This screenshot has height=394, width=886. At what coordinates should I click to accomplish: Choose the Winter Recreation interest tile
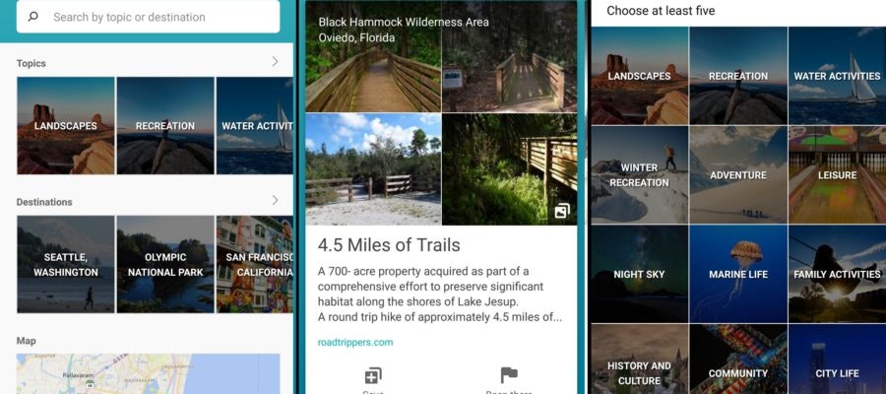640,174
